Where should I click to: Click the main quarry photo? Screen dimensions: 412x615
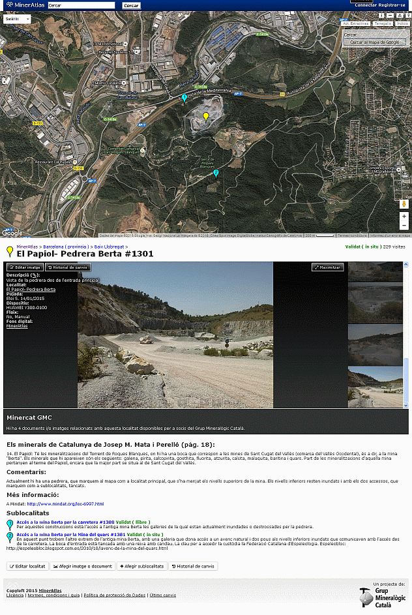175,335
